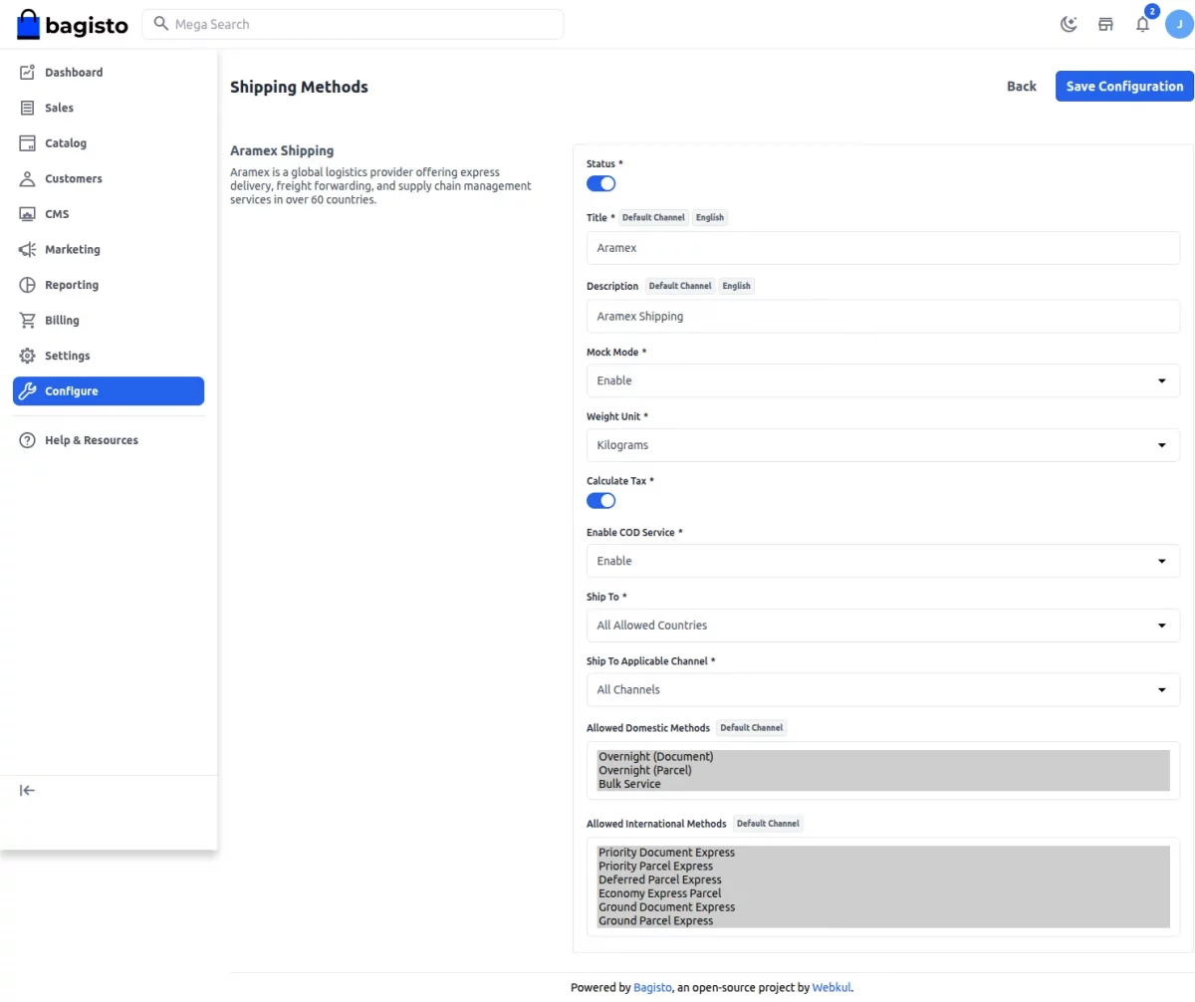
Task: Click the Title field containing Aramex
Action: (x=883, y=248)
